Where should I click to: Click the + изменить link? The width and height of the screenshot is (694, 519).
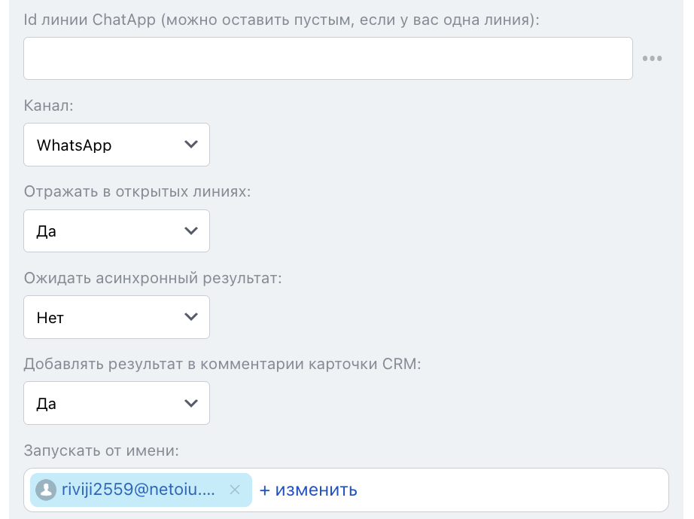(309, 490)
